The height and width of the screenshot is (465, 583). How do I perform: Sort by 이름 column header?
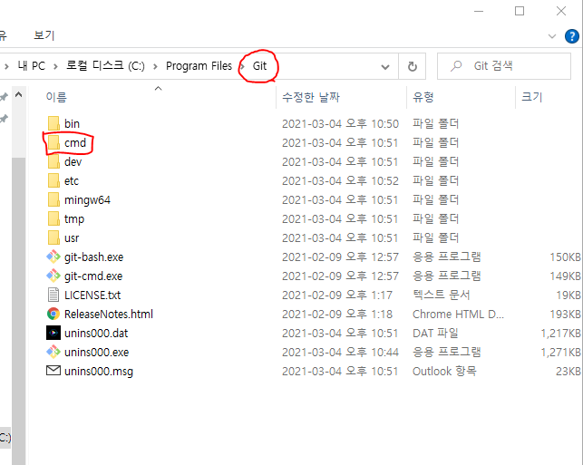56,97
